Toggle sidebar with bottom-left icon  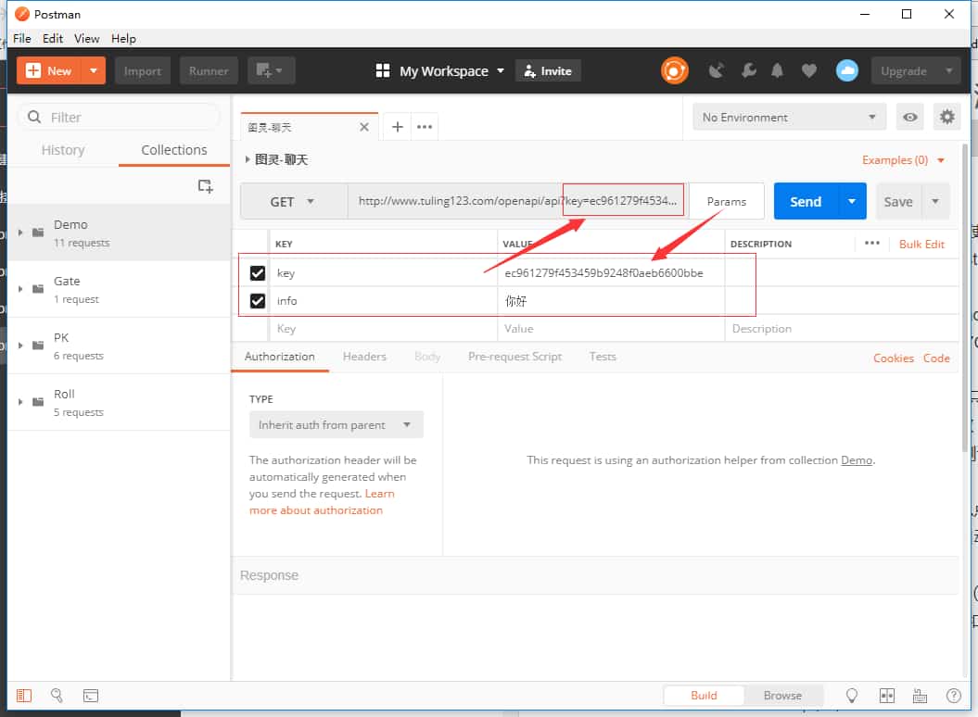point(24,695)
